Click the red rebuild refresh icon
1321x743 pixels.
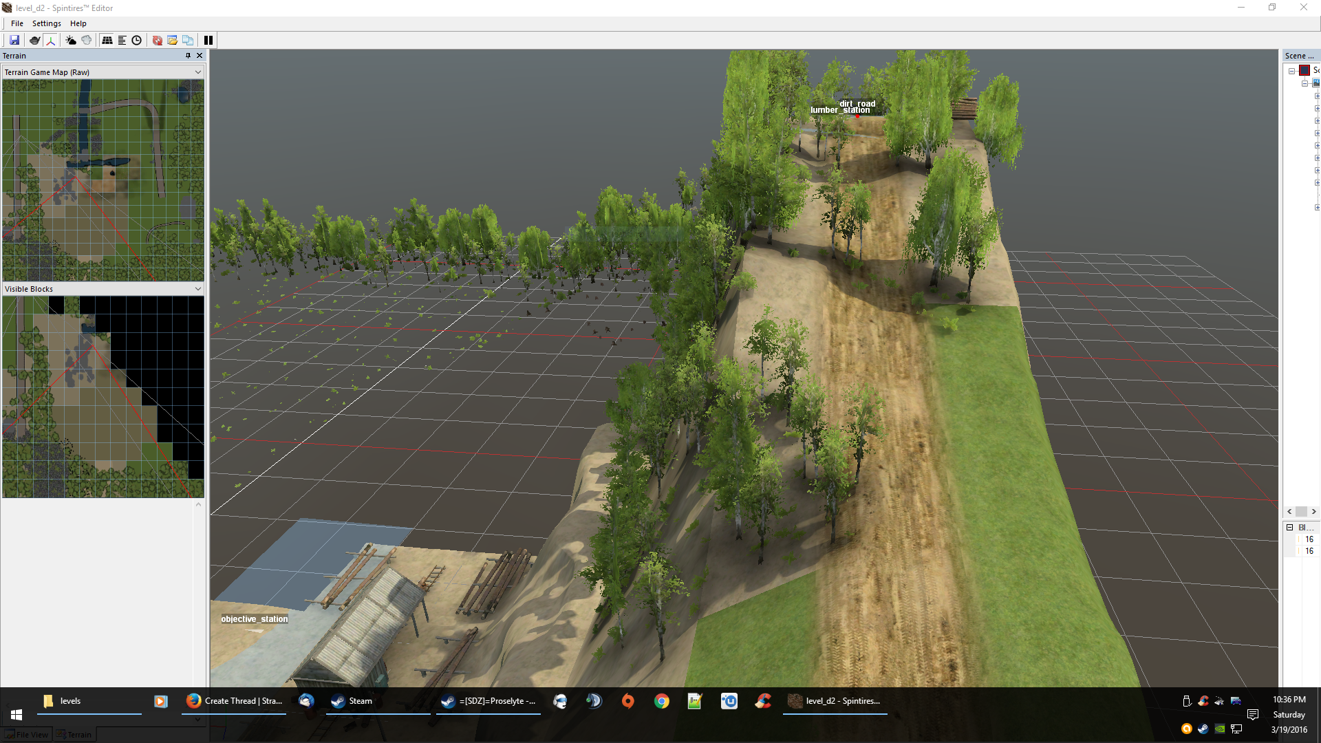[x=157, y=40]
